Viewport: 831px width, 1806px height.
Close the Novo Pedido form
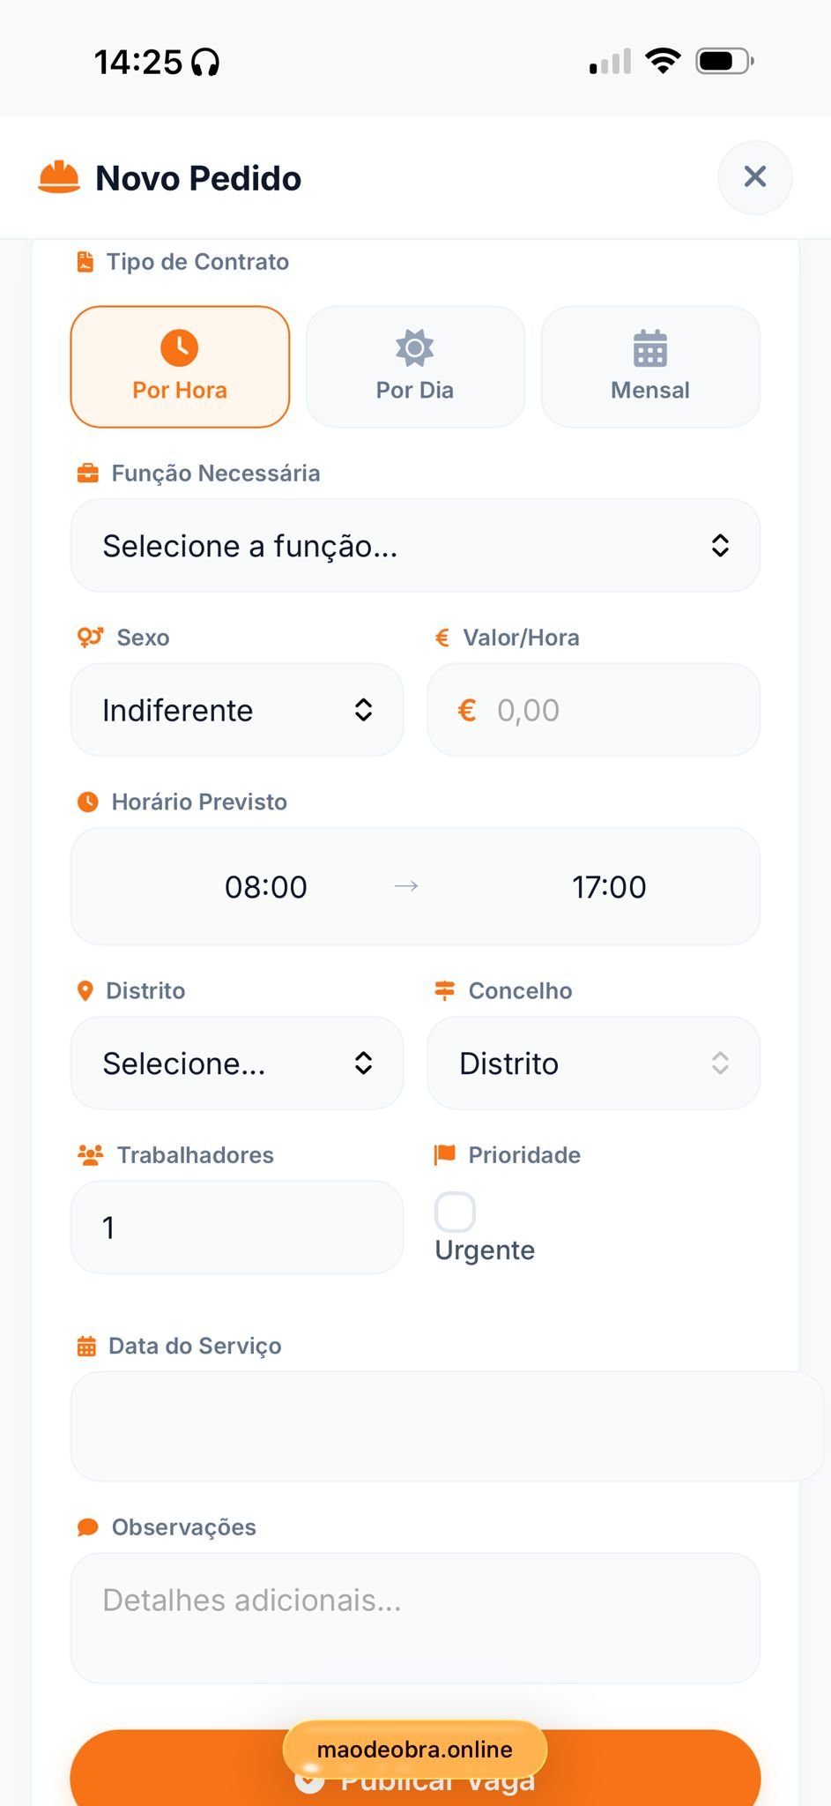click(x=755, y=177)
